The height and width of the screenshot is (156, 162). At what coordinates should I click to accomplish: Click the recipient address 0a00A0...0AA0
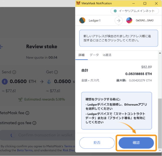pyautogui.click(x=145, y=20)
